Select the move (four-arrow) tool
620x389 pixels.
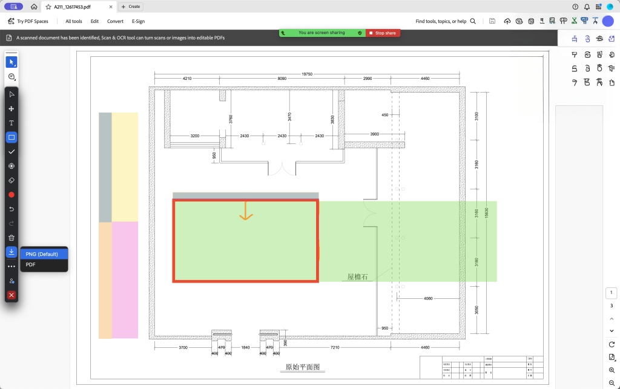(12, 109)
